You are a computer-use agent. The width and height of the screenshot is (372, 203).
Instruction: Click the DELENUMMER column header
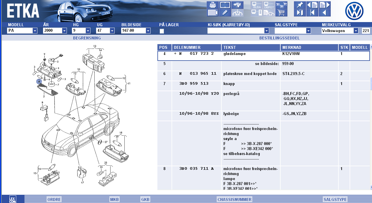[x=197, y=47]
